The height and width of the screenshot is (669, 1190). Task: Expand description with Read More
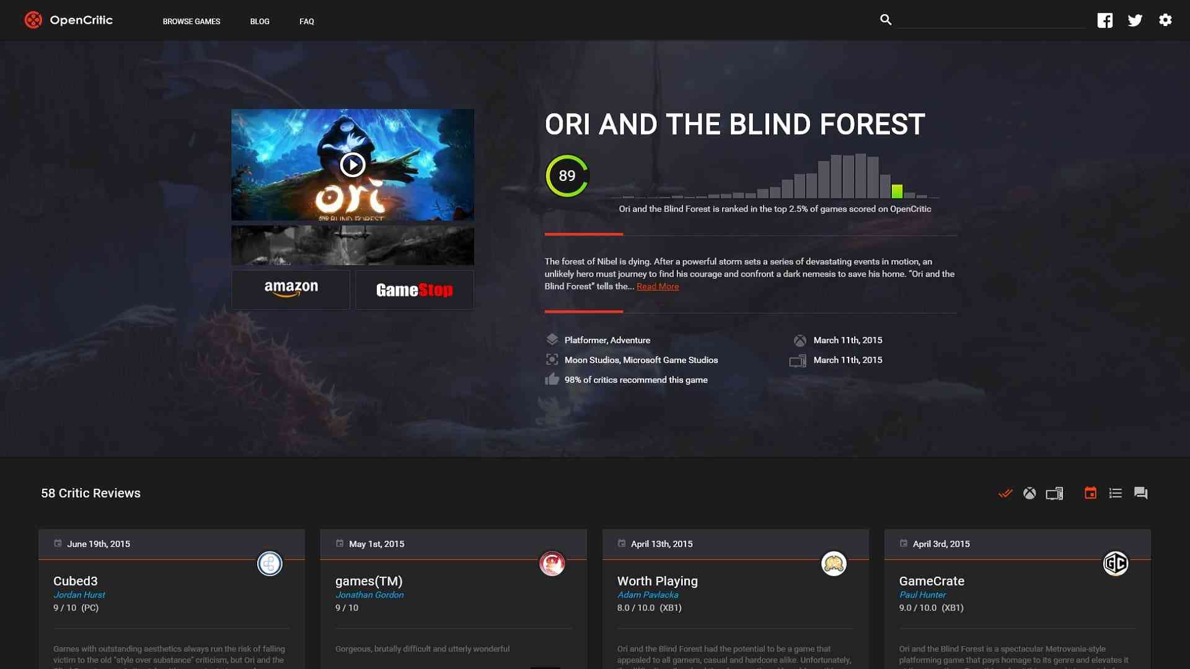coord(658,286)
